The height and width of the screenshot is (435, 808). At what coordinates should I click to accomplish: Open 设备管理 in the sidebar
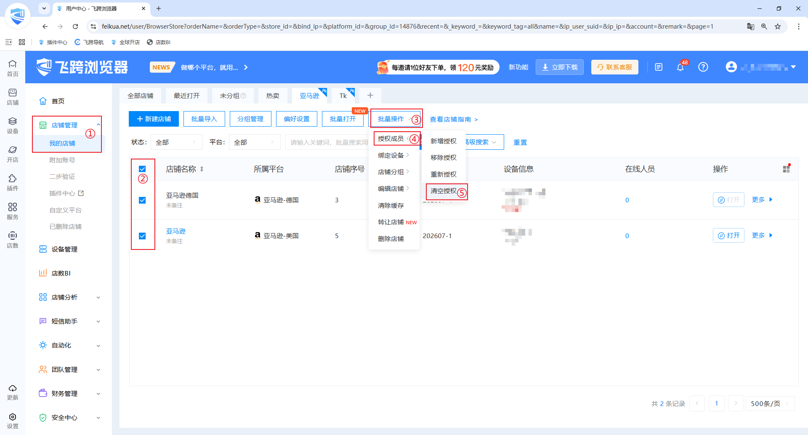click(64, 249)
